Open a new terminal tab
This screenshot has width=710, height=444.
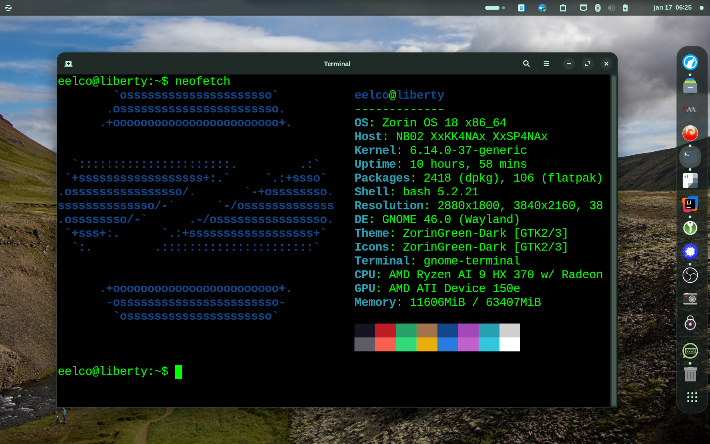pyautogui.click(x=68, y=64)
